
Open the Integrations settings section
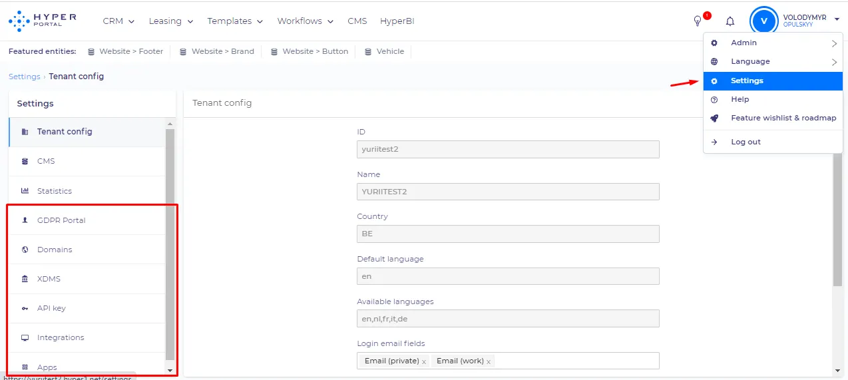tap(87, 337)
